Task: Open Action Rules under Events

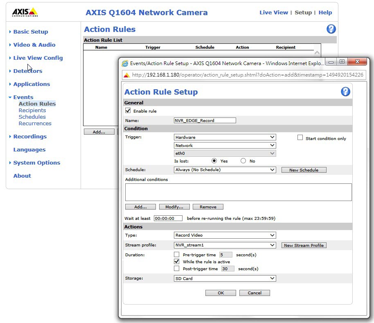Action: pos(37,104)
